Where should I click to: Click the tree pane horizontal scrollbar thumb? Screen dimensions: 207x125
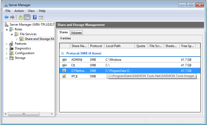point(24,114)
